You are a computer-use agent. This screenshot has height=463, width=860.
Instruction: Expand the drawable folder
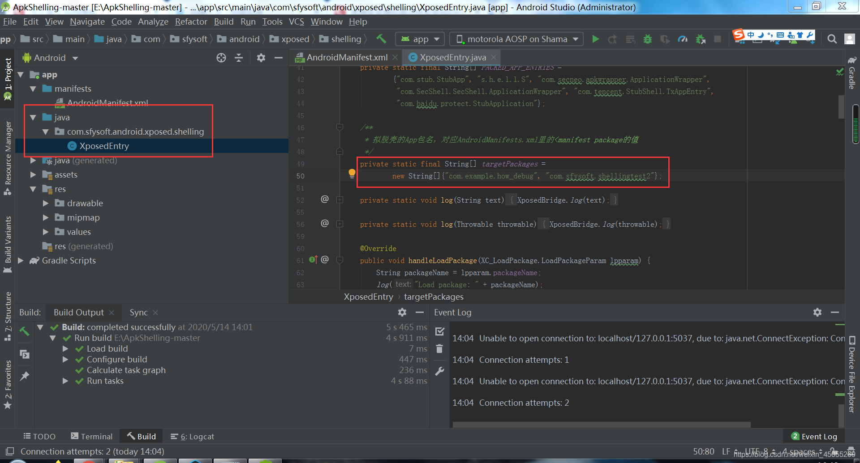(45, 204)
